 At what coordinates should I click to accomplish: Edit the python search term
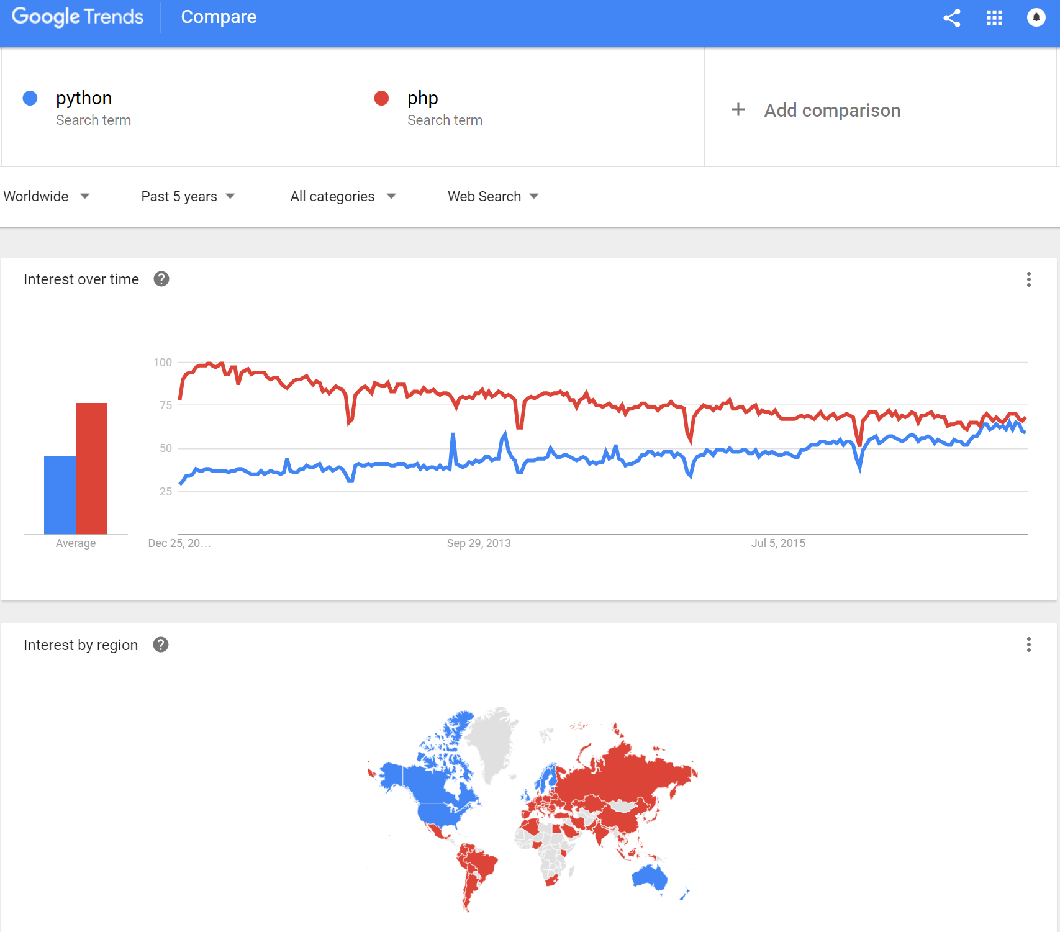pyautogui.click(x=84, y=98)
